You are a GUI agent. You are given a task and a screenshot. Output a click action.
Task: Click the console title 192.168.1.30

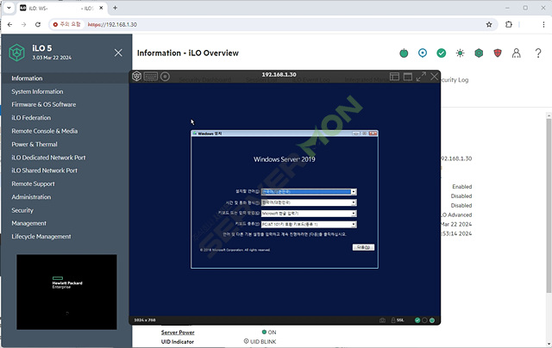tap(279, 75)
